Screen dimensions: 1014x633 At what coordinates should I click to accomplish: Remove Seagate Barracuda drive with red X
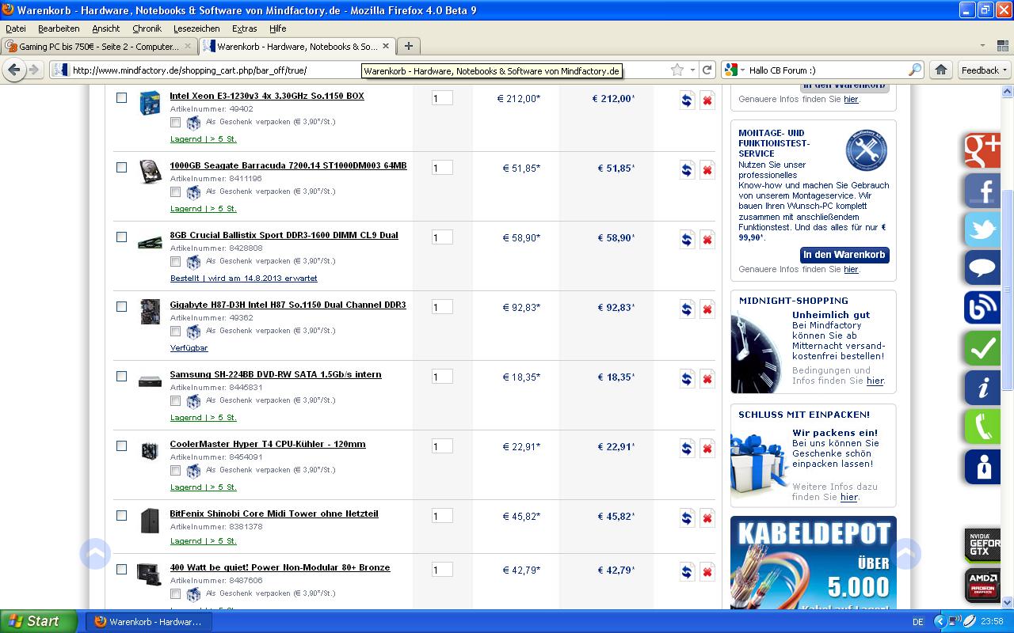click(707, 170)
